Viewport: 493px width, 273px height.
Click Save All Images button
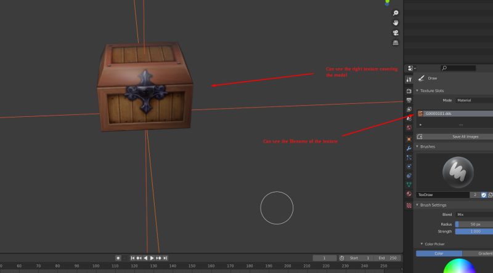click(465, 136)
